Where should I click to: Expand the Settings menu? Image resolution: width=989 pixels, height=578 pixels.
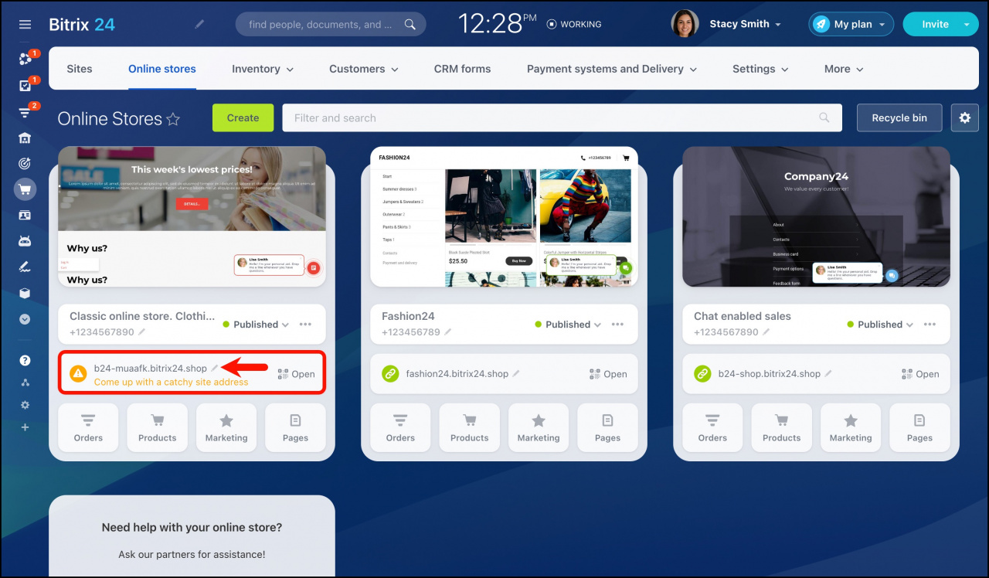[x=760, y=69]
